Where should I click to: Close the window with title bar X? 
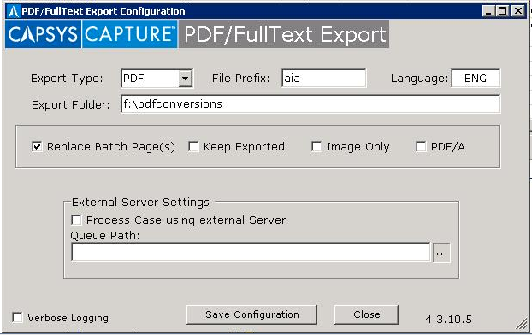(x=518, y=11)
